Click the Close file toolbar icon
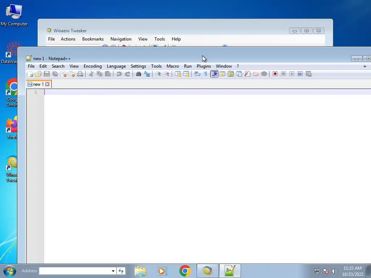The width and height of the screenshot is (371, 278). [63, 74]
